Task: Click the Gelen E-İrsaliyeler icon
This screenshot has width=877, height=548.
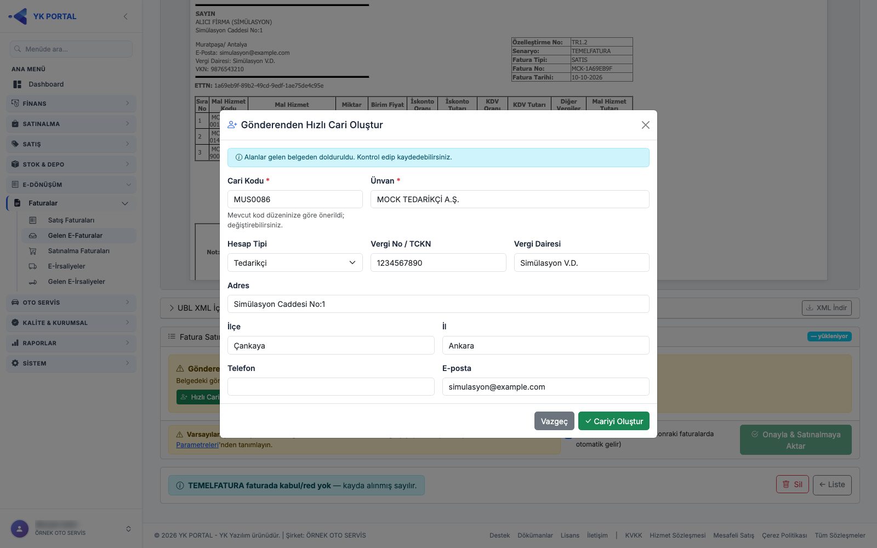Action: [33, 282]
